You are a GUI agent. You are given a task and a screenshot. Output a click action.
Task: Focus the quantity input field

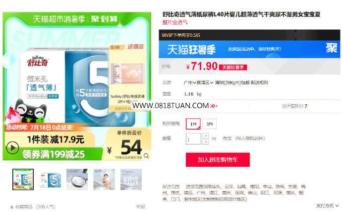tap(193, 139)
